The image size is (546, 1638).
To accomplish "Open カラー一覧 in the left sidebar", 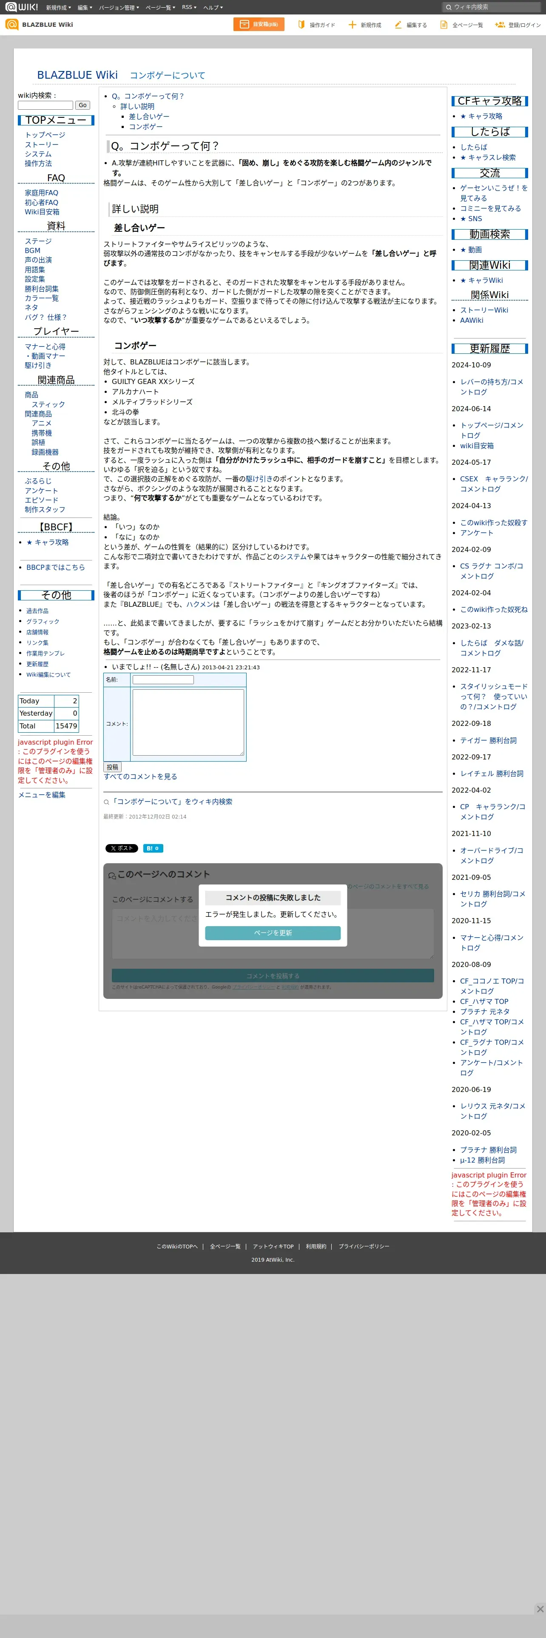I will click(41, 298).
